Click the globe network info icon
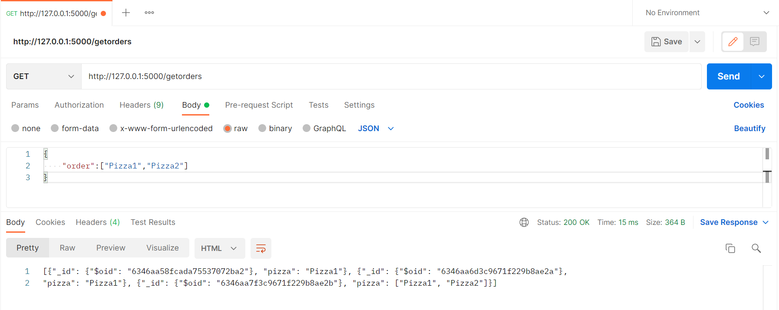 point(524,222)
